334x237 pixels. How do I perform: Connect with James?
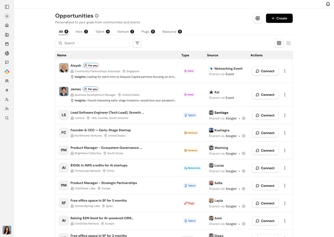[265, 95]
